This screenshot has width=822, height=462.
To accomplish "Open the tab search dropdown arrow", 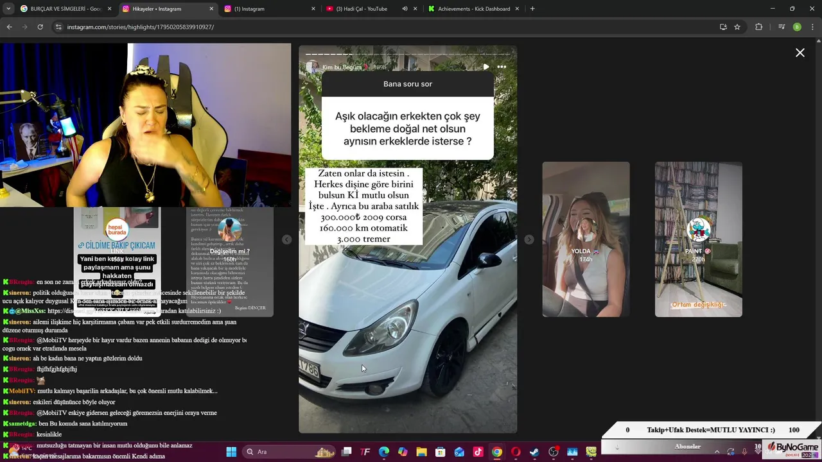I will pos(7,9).
